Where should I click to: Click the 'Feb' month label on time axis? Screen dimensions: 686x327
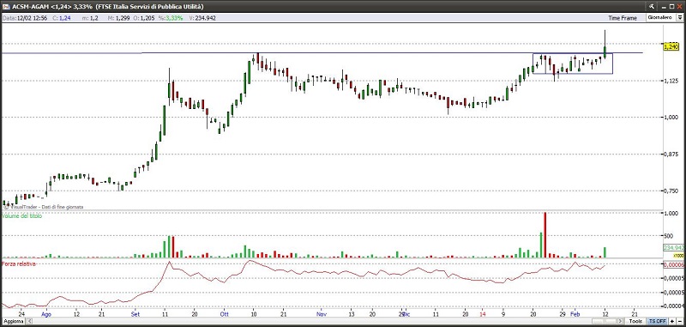pyautogui.click(x=575, y=314)
